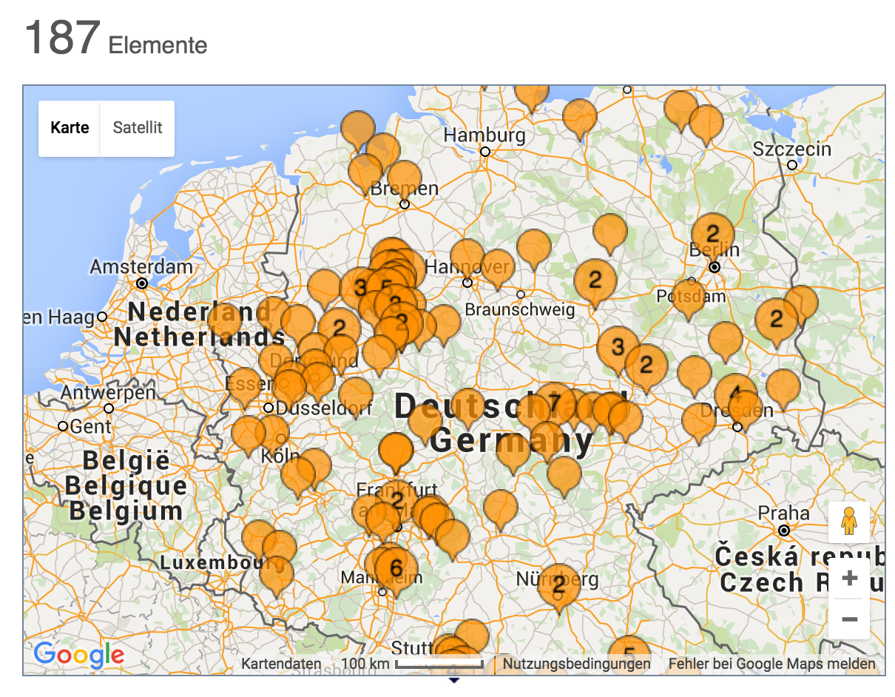Select the 2 cluster southeast of Berlin
895x697 pixels.
pyautogui.click(x=776, y=320)
